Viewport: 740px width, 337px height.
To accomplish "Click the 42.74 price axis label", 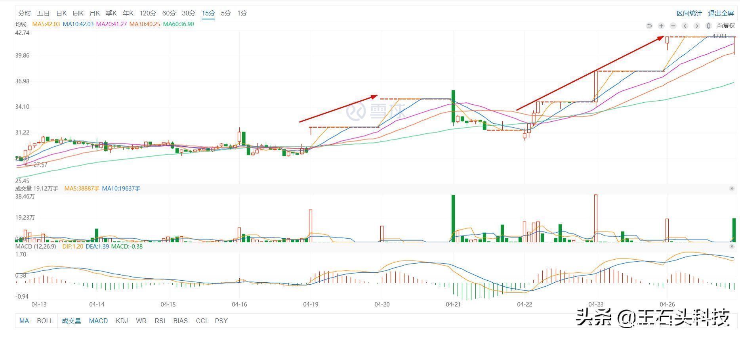I will click(22, 33).
